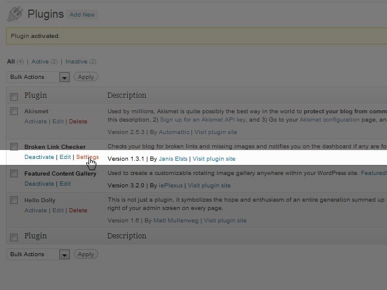This screenshot has height=290, width=387.
Task: Open Janis Elsts author link
Action: click(x=173, y=159)
